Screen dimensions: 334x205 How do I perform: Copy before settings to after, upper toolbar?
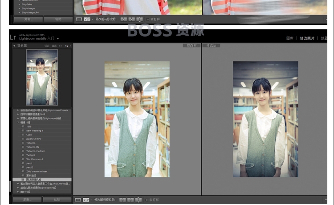[123, 20]
